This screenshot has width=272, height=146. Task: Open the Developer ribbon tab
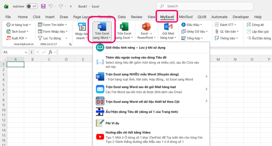tap(241, 17)
